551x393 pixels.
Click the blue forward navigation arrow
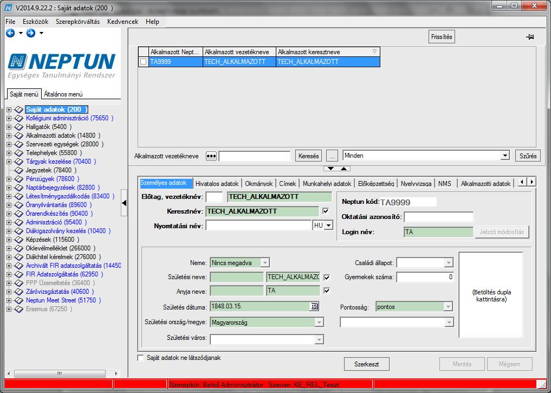tap(31, 33)
